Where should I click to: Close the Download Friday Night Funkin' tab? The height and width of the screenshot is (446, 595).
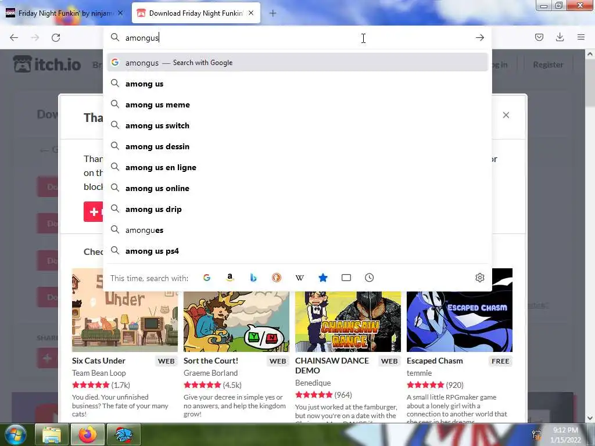click(251, 13)
